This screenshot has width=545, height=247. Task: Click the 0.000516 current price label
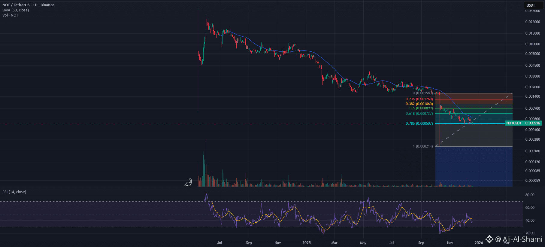point(533,123)
